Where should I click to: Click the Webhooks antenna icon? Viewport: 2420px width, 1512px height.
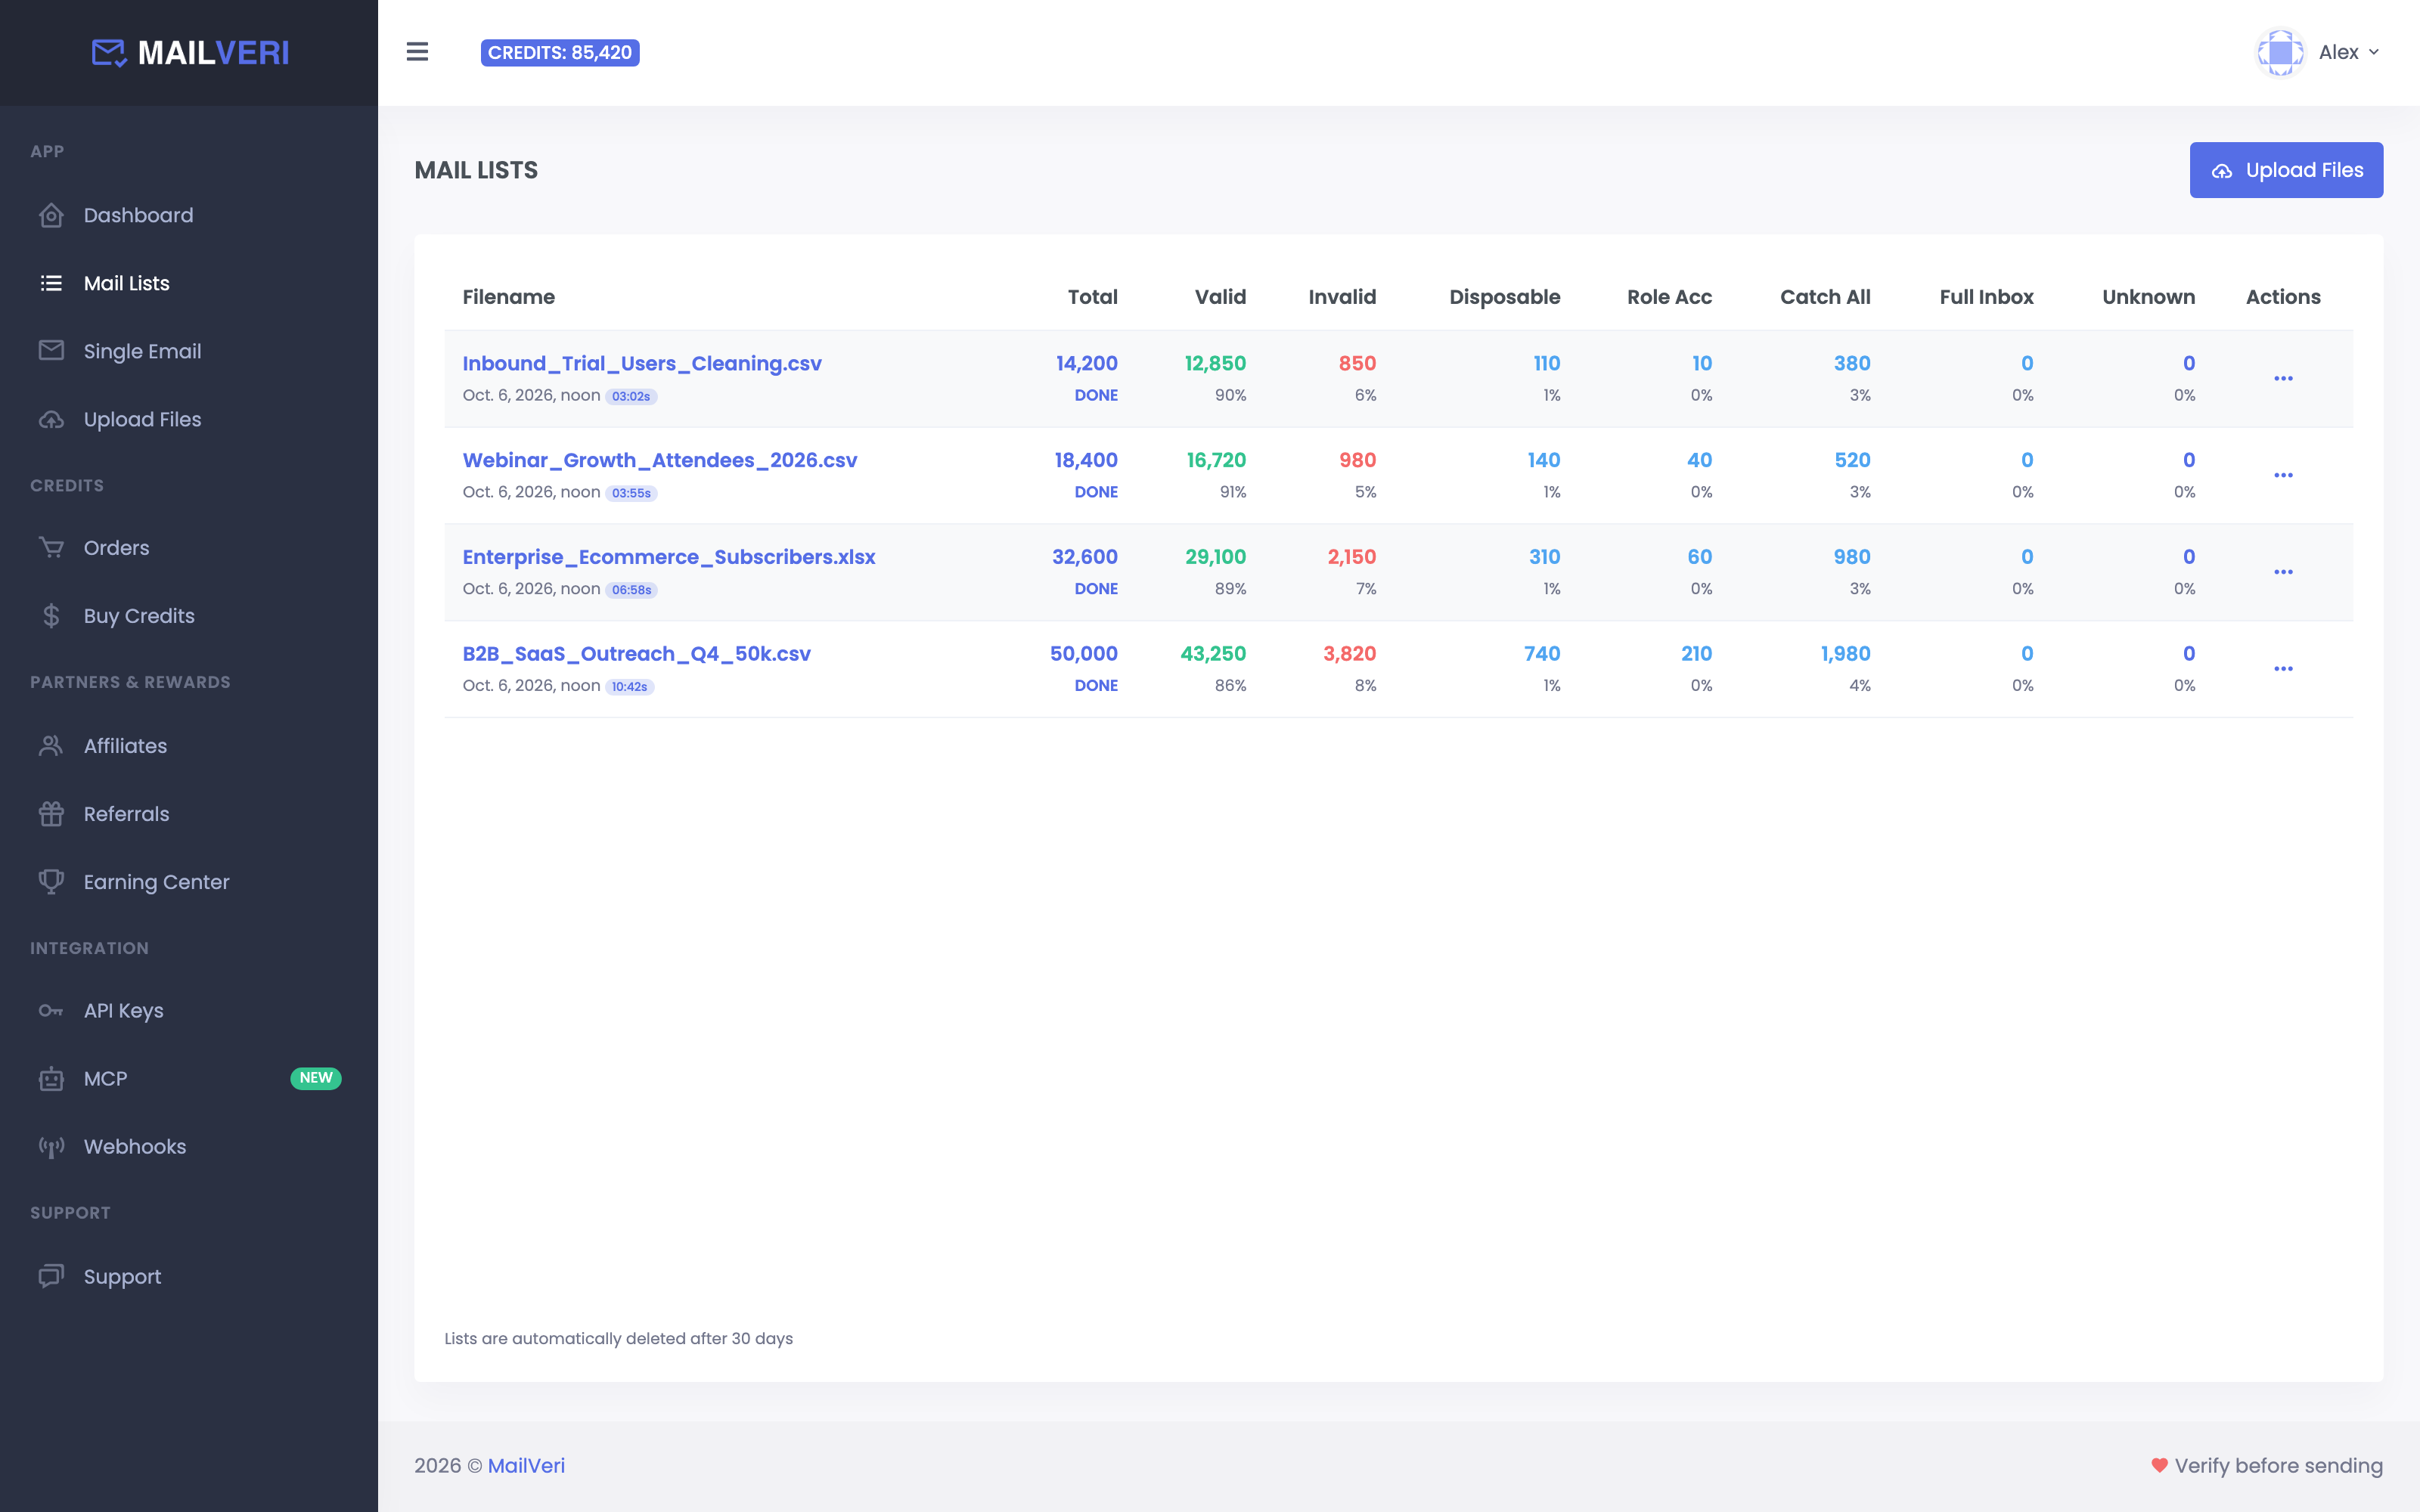pos(51,1147)
